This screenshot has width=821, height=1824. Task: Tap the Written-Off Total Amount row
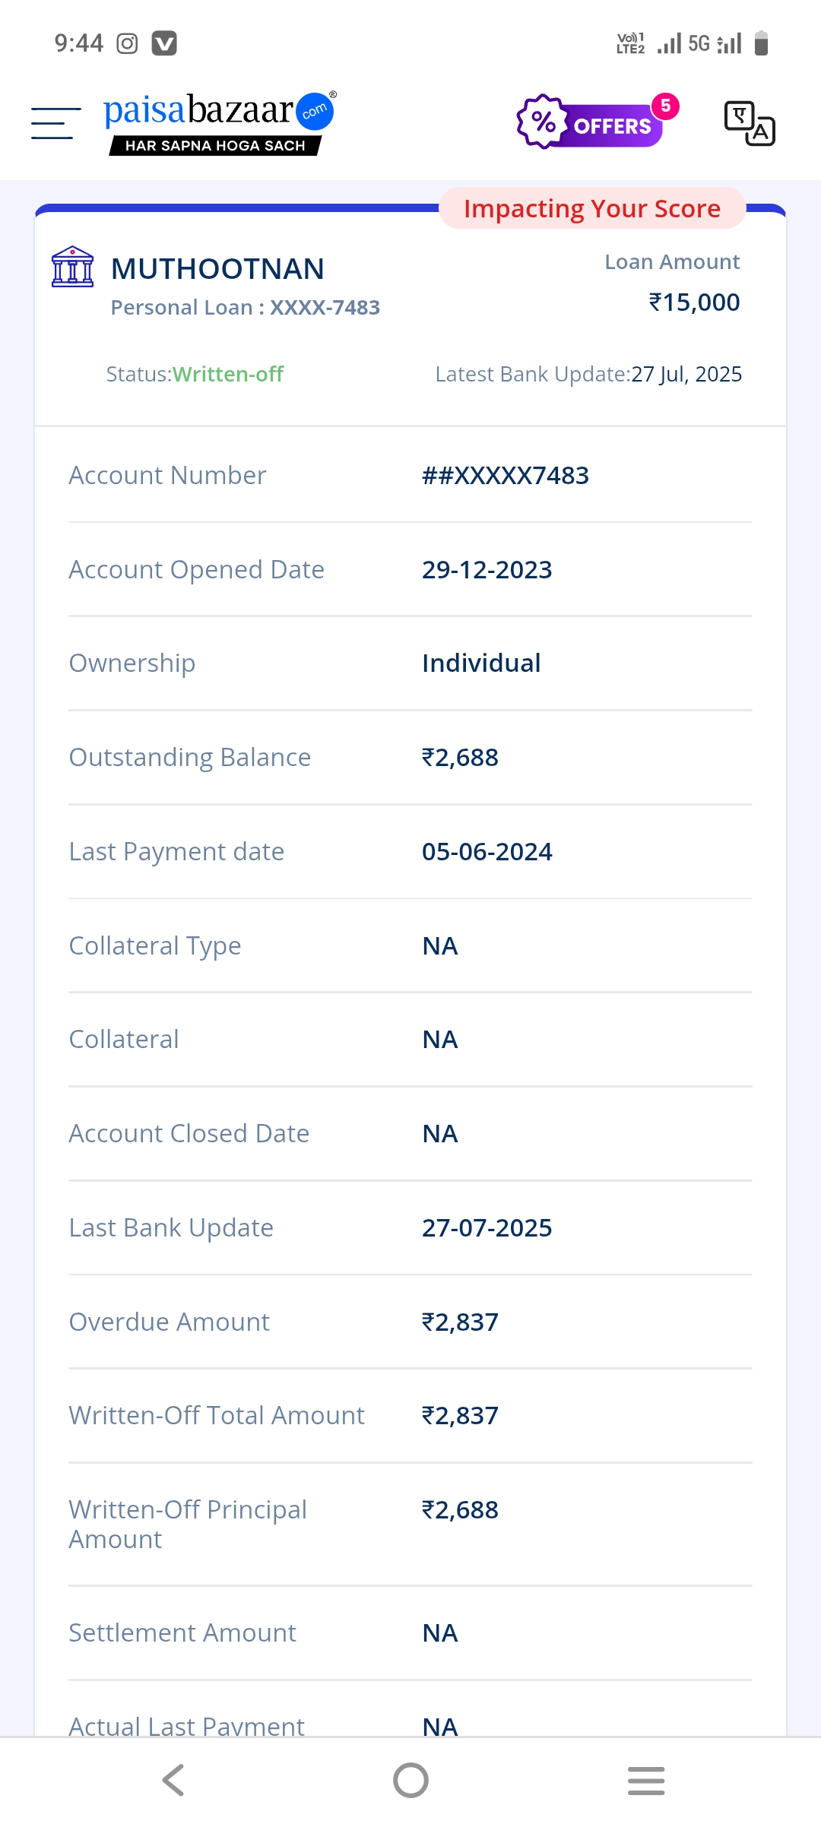click(x=410, y=1416)
